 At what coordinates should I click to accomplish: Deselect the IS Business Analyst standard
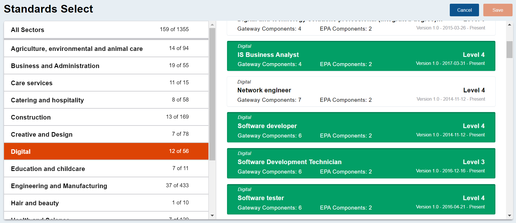point(361,56)
